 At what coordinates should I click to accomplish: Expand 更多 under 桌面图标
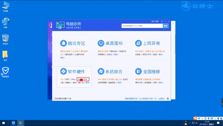[x=116, y=54]
